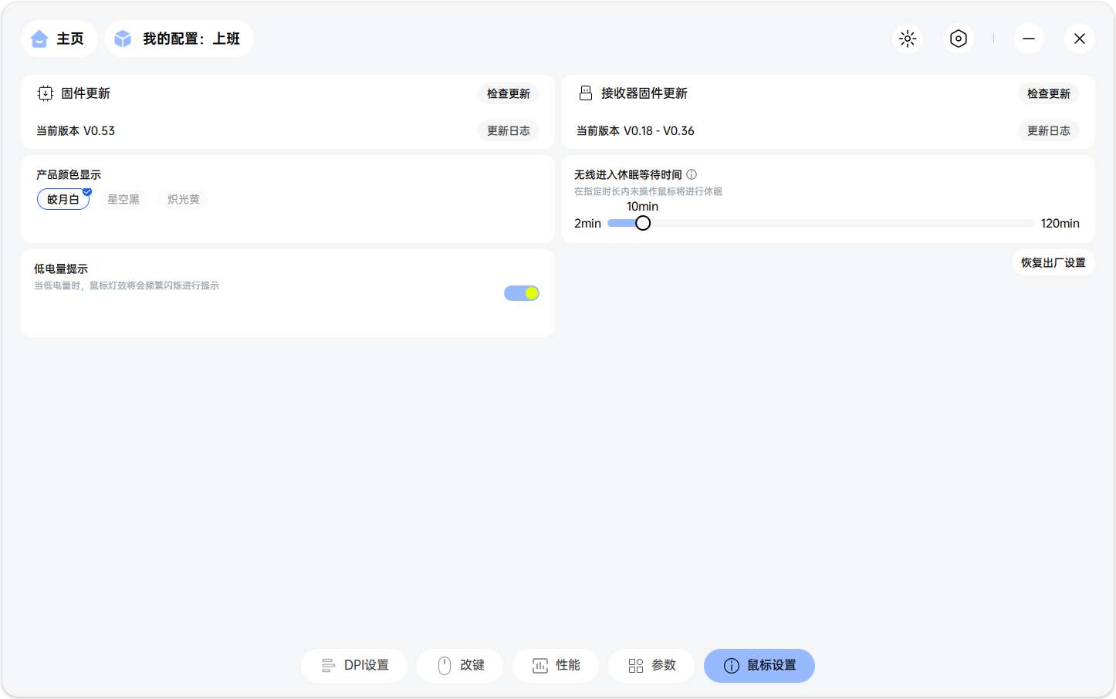The height and width of the screenshot is (699, 1116).
Task: Open 改键 key remapping via its mouse icon
Action: (445, 665)
